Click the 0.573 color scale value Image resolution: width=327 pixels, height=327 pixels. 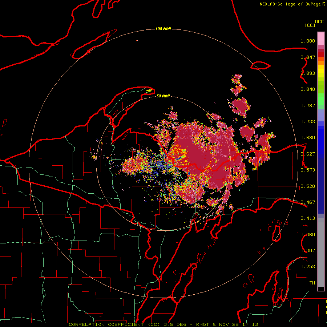tap(308, 170)
